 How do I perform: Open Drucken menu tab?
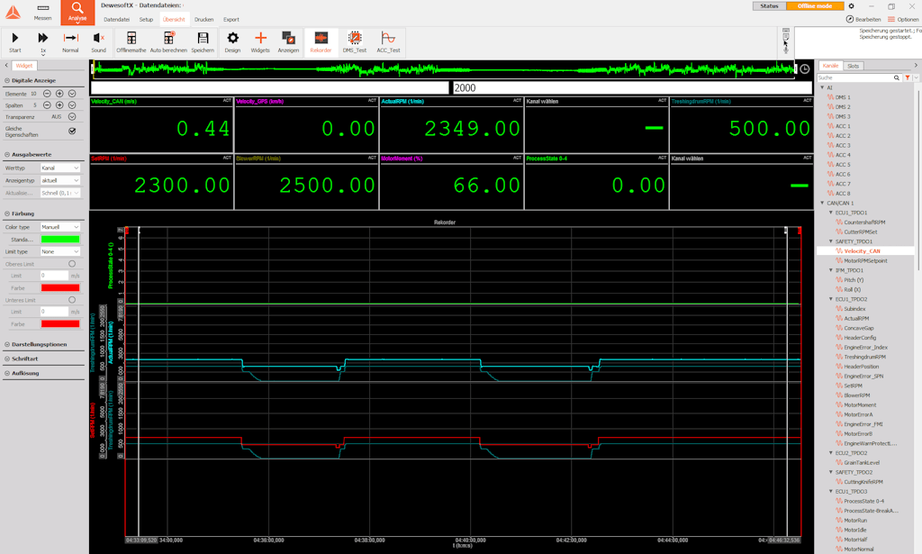[x=204, y=20]
